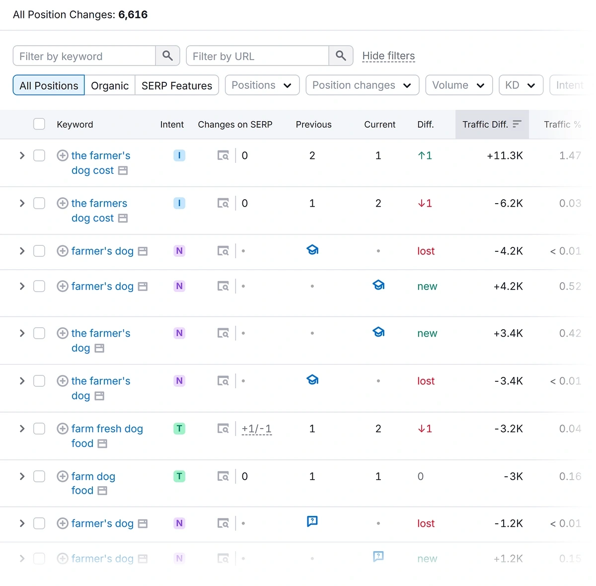Open 'farm fresh dog food' keyword link
This screenshot has width=596, height=586.
click(107, 436)
